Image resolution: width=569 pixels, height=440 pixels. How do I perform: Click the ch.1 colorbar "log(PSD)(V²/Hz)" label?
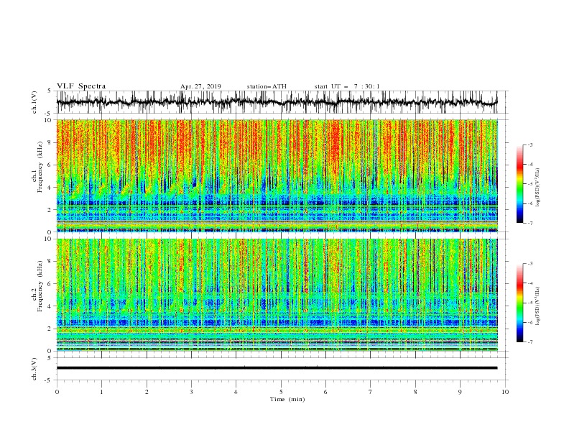[538, 188]
